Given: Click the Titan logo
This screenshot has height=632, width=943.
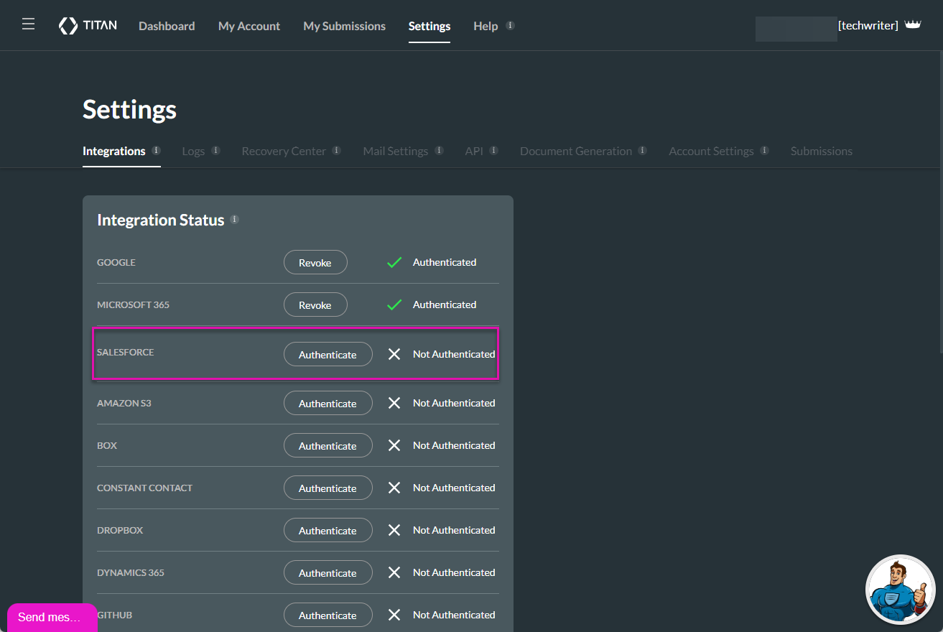Looking at the screenshot, I should click(x=87, y=26).
